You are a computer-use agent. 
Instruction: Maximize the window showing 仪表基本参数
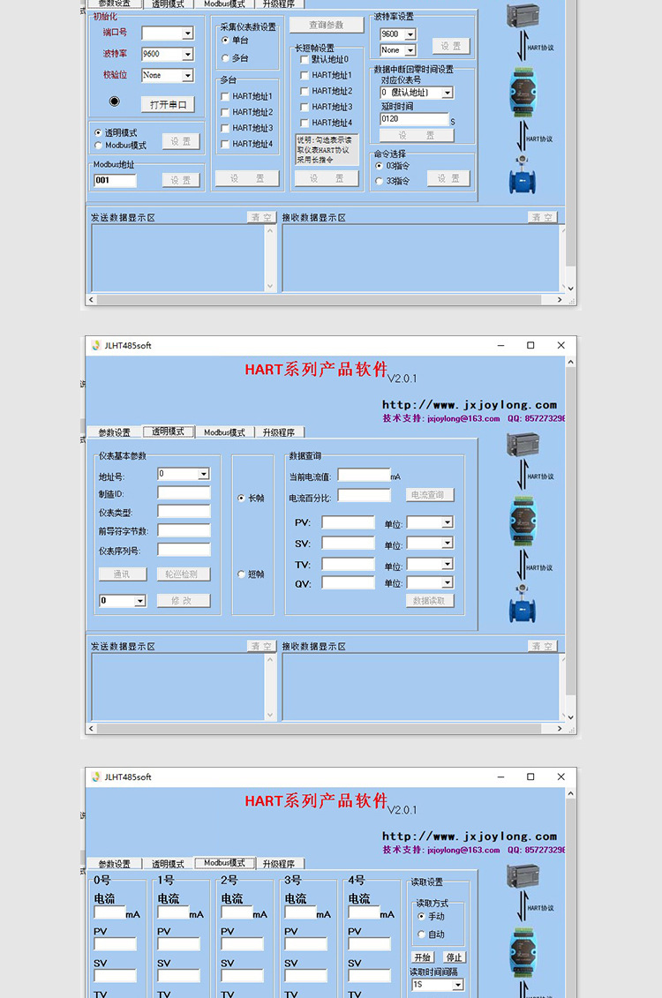[x=530, y=345]
